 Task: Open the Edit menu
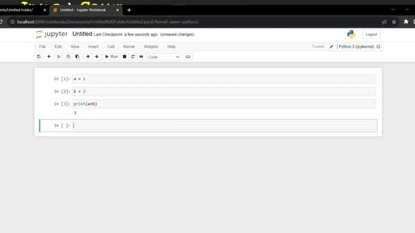pos(58,47)
